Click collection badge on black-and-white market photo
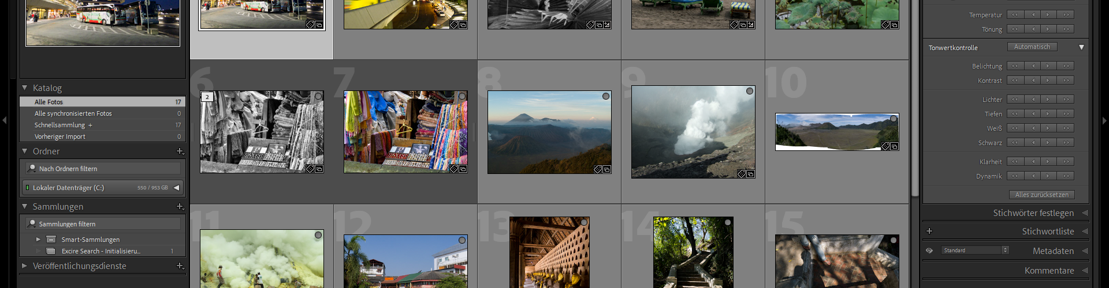Viewport: 1109px width, 288px height. coord(319,169)
